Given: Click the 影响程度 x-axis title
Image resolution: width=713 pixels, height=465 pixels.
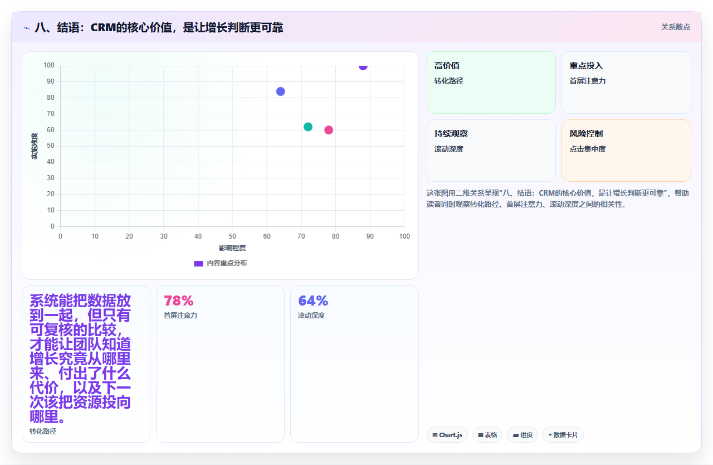Looking at the screenshot, I should [x=232, y=248].
